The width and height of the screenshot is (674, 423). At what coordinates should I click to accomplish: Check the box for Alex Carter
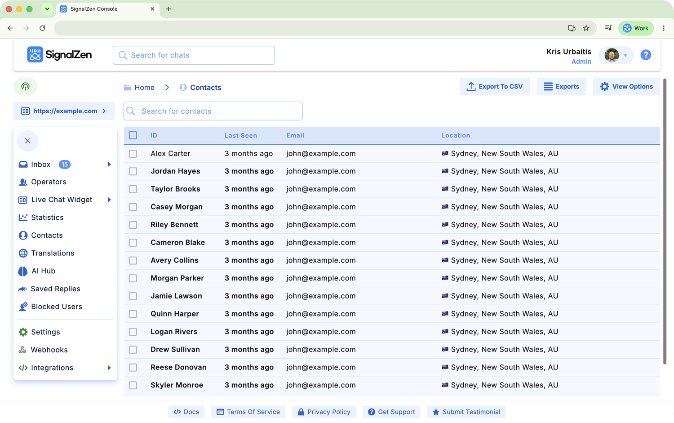tap(133, 154)
